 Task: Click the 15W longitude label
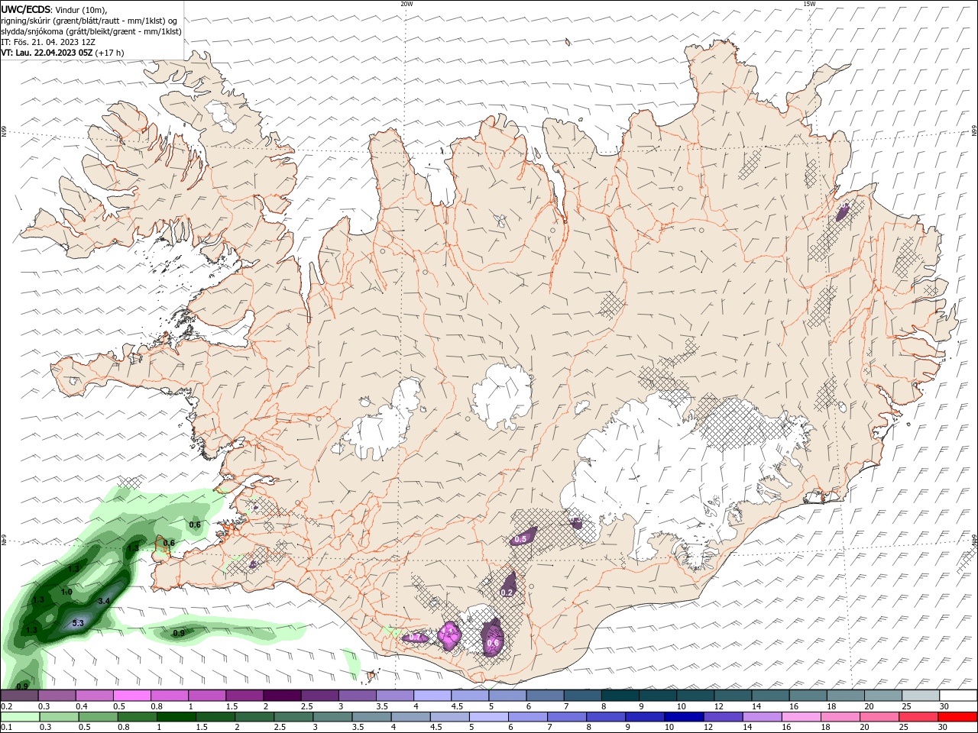(x=808, y=4)
